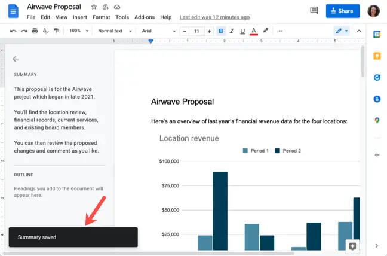The height and width of the screenshot is (256, 387).
Task: Click the Redo toolbar icon
Action: 24,31
